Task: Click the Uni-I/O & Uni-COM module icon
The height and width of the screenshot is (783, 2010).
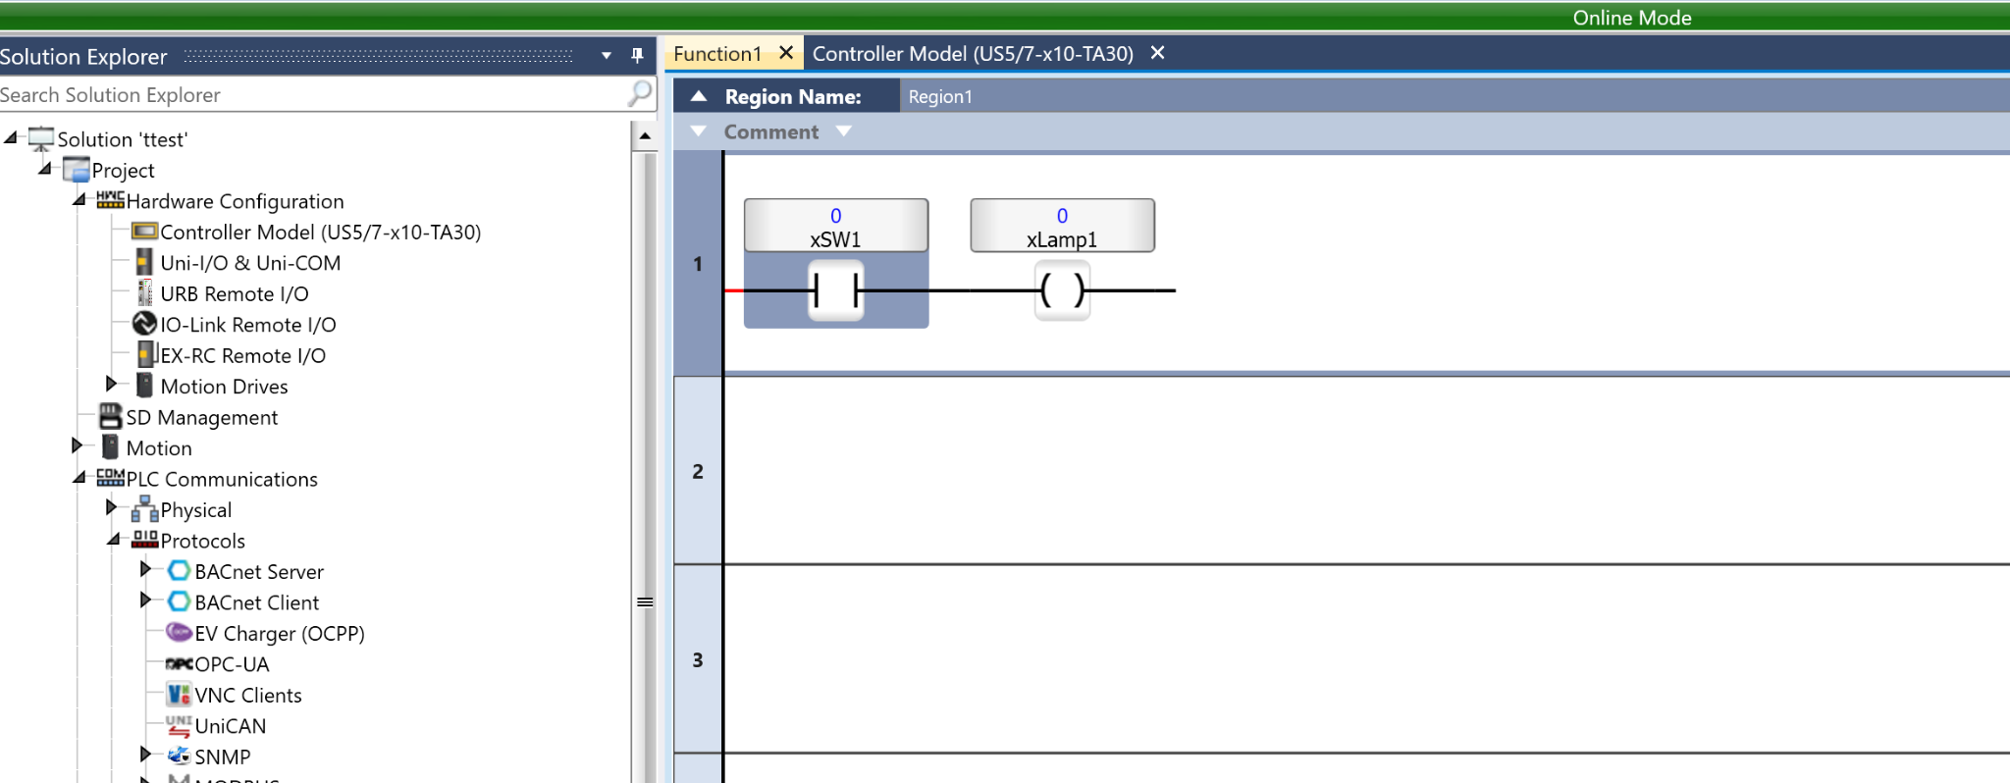Action: [144, 263]
